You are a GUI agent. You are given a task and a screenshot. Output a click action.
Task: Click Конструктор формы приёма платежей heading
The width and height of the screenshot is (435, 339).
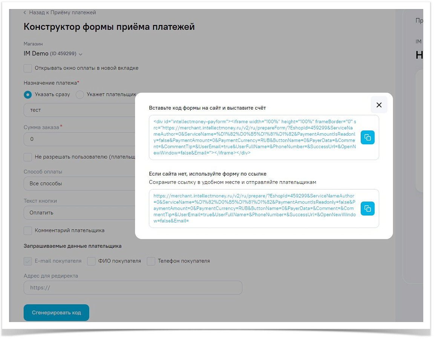point(109,27)
